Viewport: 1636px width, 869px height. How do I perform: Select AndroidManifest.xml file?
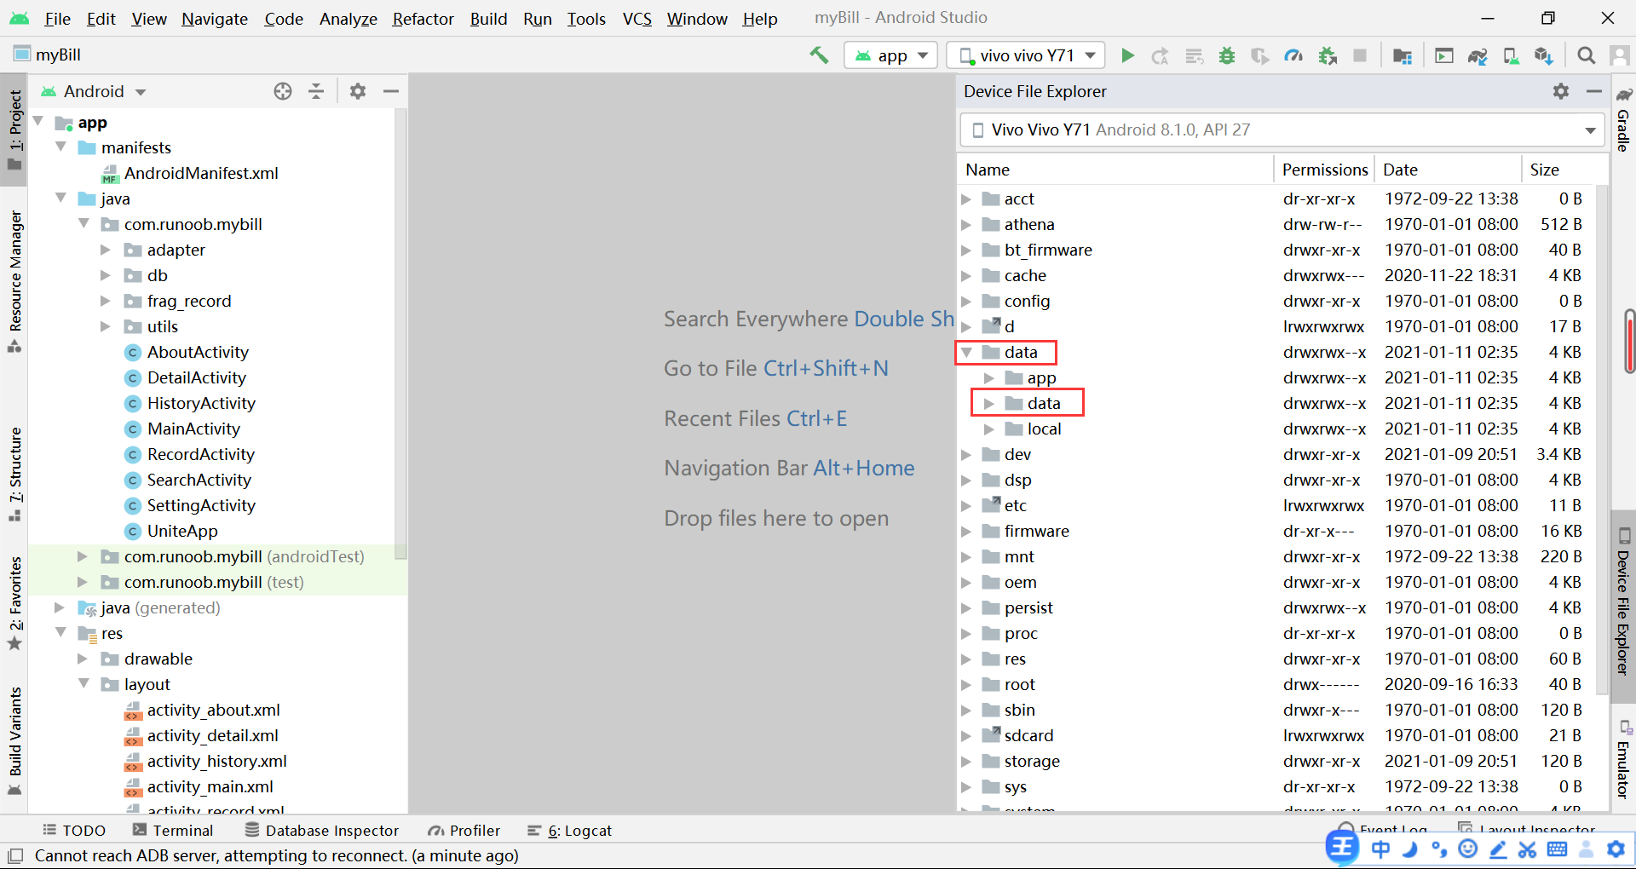coord(201,173)
